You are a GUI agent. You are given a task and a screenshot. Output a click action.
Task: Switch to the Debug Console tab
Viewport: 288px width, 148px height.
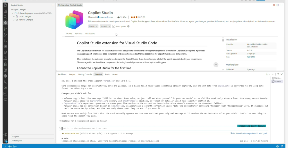[x=85, y=74]
